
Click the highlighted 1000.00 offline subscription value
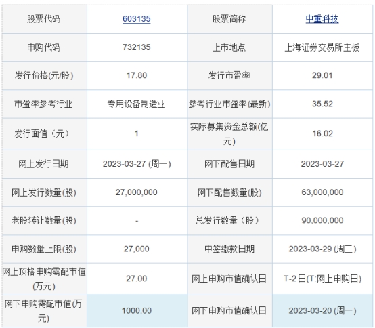coord(137,311)
